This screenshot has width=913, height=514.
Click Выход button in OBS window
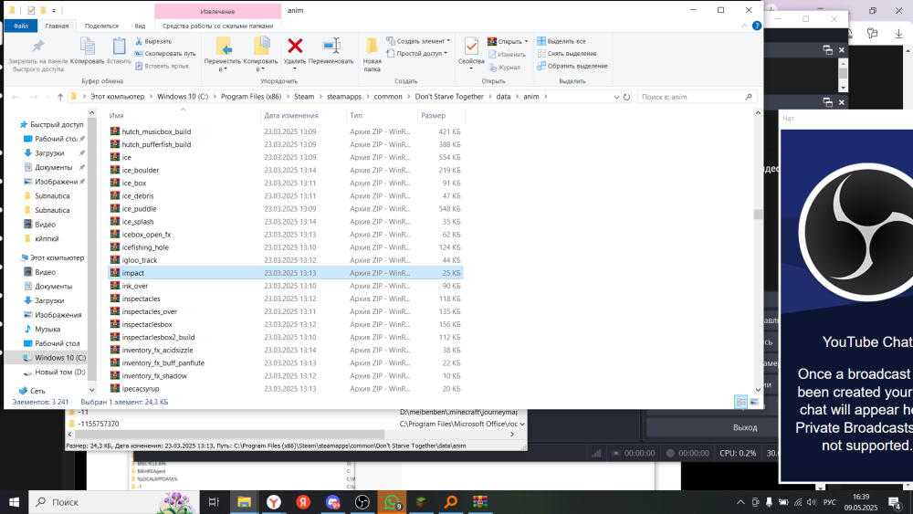(745, 427)
